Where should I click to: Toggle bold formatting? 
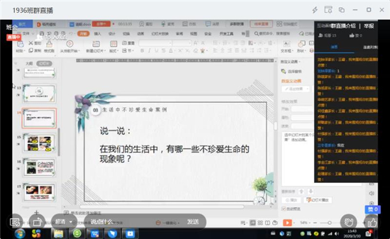(x=142, y=51)
